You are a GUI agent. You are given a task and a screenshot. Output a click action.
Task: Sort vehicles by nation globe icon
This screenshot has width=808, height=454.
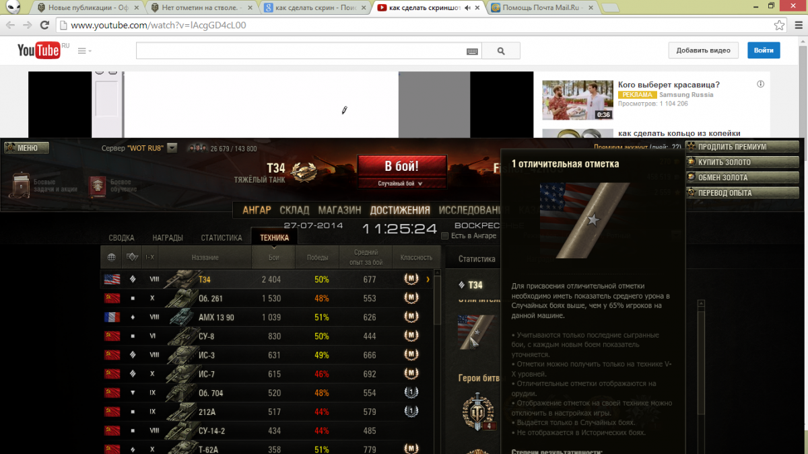pyautogui.click(x=111, y=258)
